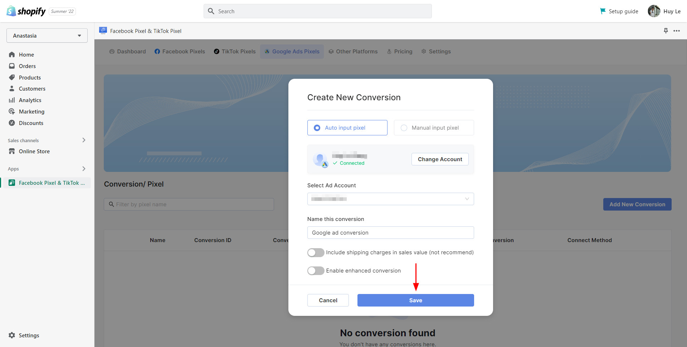687x347 pixels.
Task: Click the Change Account button
Action: click(440, 159)
